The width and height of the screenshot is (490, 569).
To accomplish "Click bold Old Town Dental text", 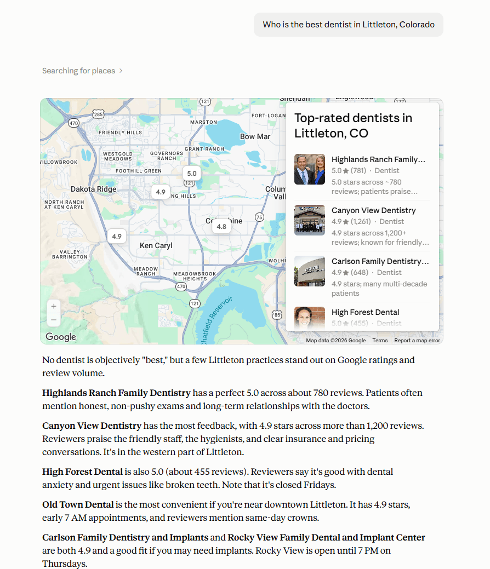I will pyautogui.click(x=78, y=504).
